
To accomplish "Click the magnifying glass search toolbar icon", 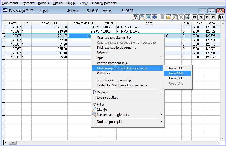I will coord(175,17).
